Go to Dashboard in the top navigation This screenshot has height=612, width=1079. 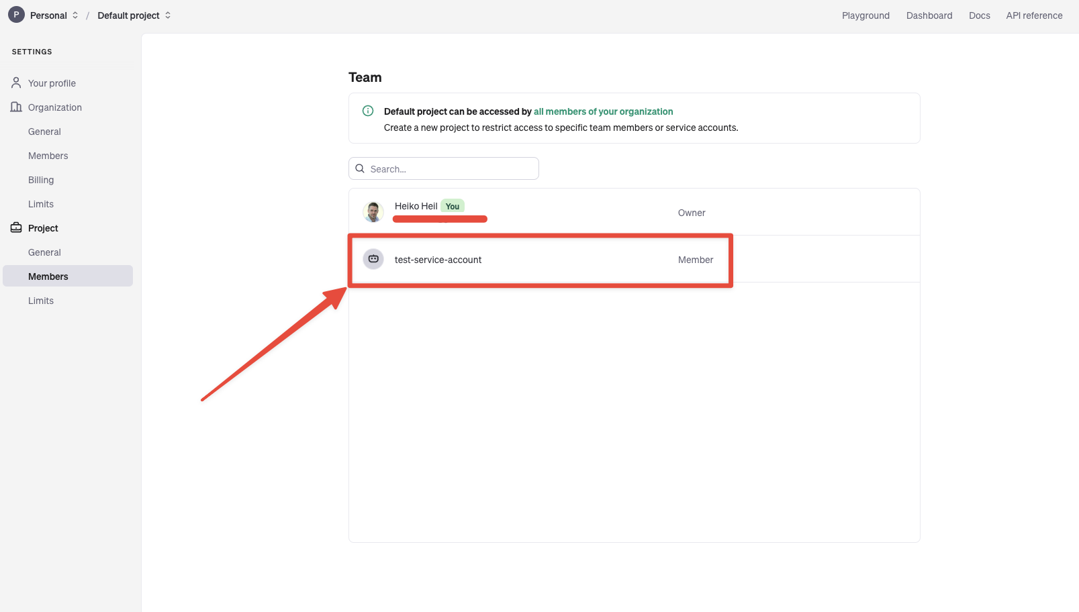click(x=929, y=15)
